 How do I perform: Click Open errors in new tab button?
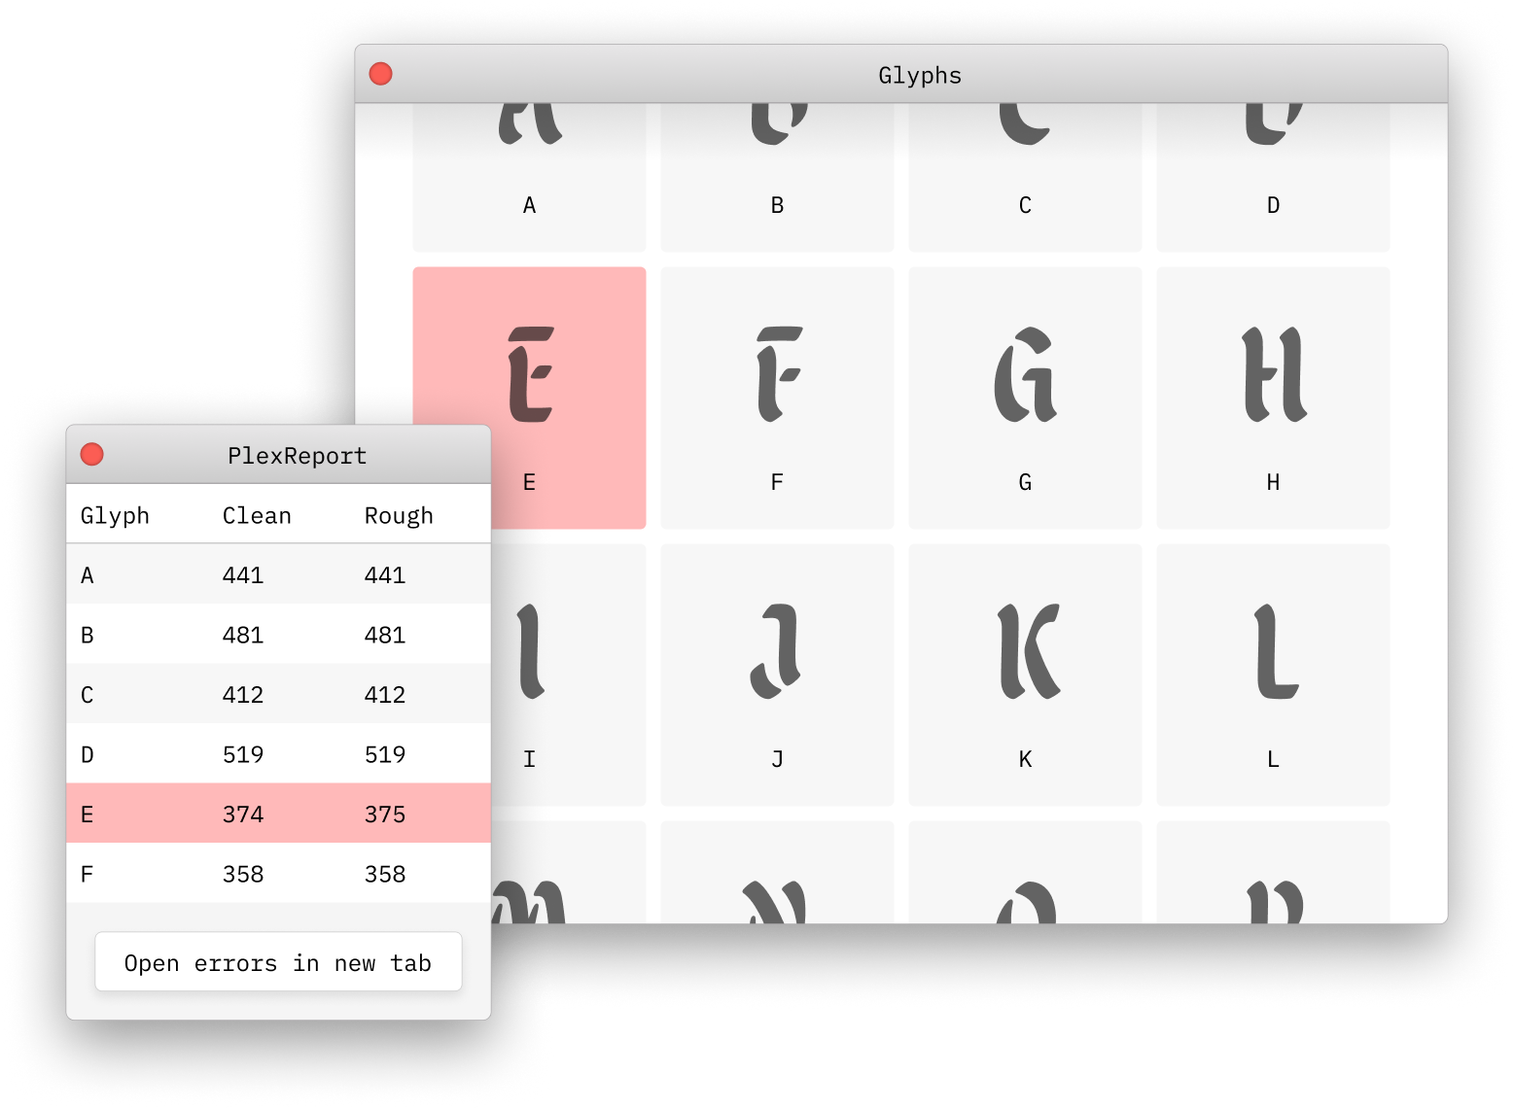(x=278, y=962)
